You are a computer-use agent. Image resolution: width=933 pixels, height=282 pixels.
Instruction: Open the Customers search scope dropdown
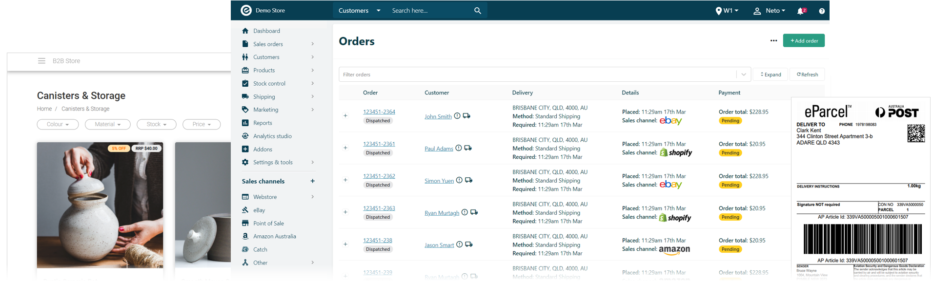(359, 11)
